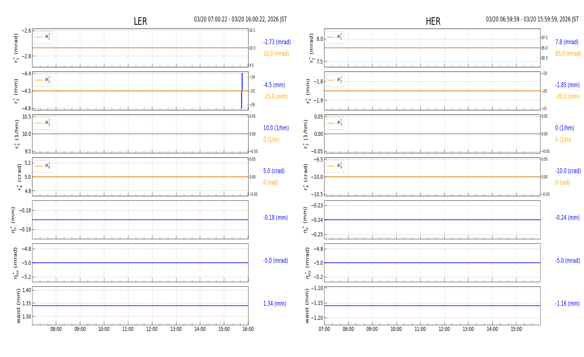Click the HER r1* (mrad) axis label
584x357 pixels.
(311, 48)
